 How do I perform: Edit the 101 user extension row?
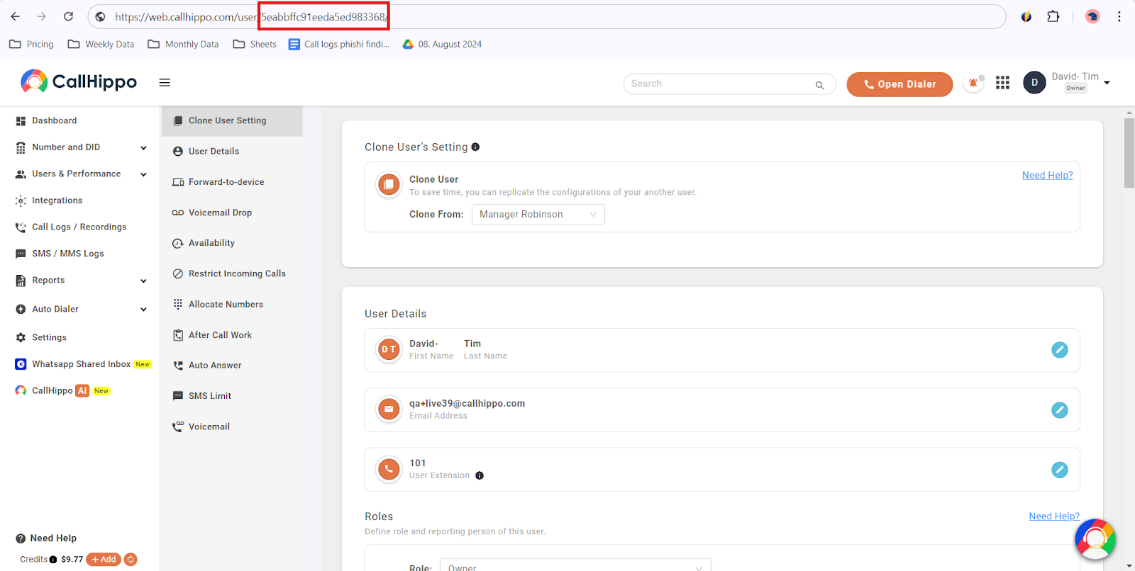[x=1059, y=470]
